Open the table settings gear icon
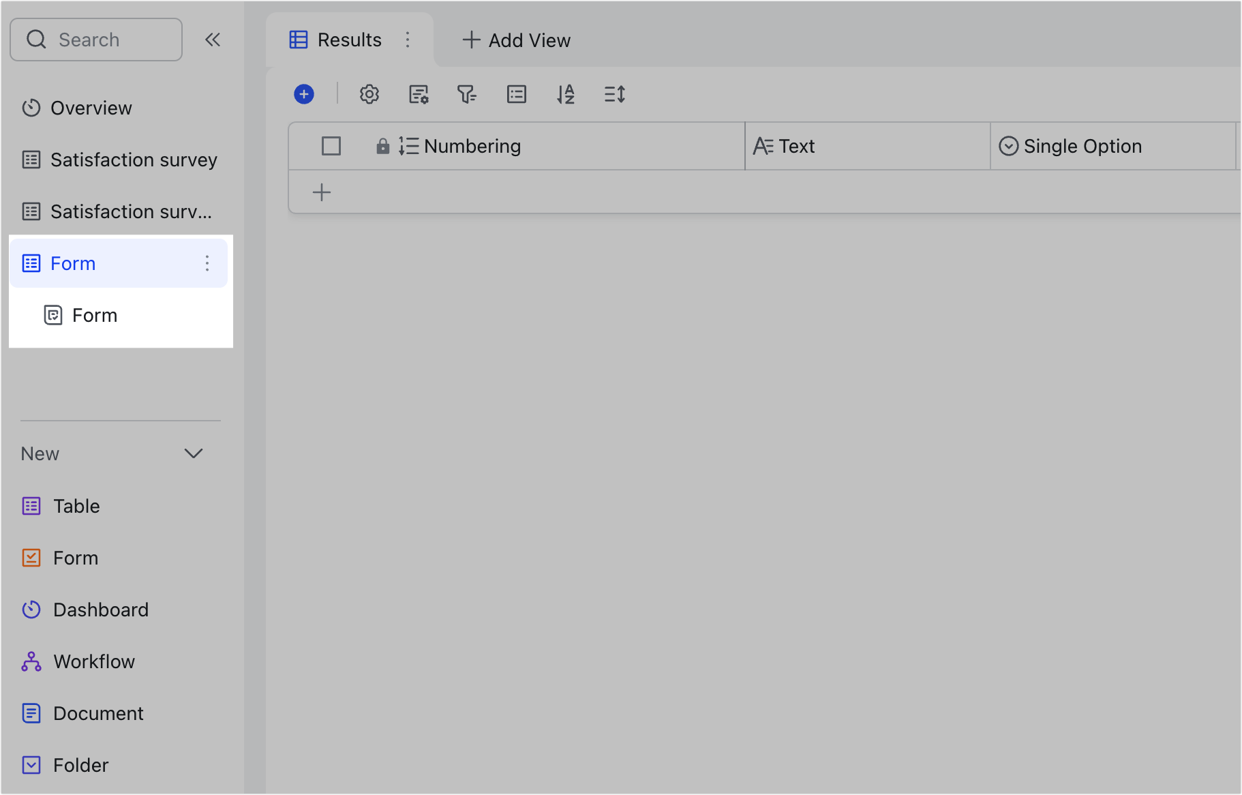The image size is (1242, 795). [369, 94]
